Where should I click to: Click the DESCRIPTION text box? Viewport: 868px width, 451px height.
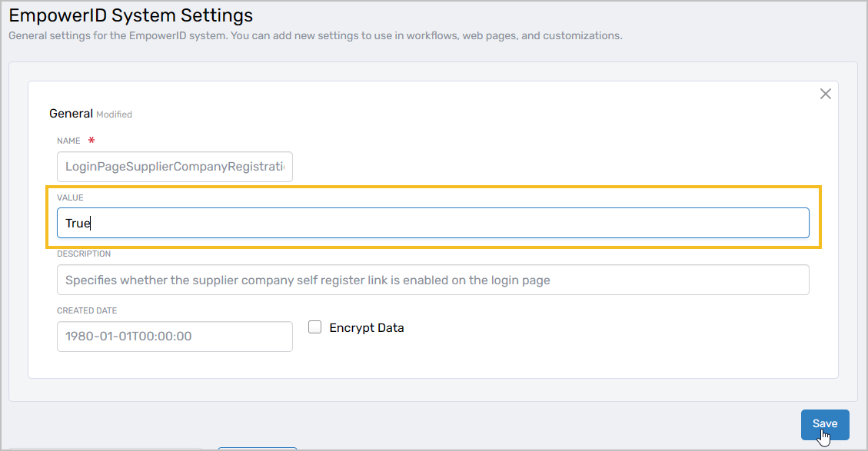click(434, 280)
